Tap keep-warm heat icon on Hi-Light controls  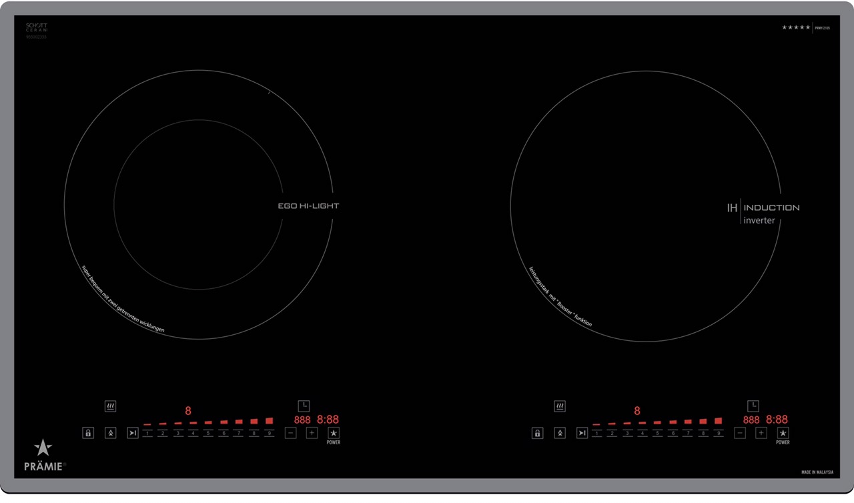click(x=111, y=406)
